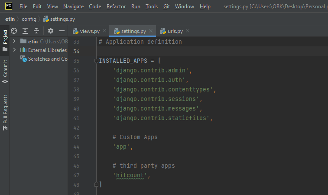Click the 'app' string on line 44
This screenshot has height=195, width=328.
point(121,146)
